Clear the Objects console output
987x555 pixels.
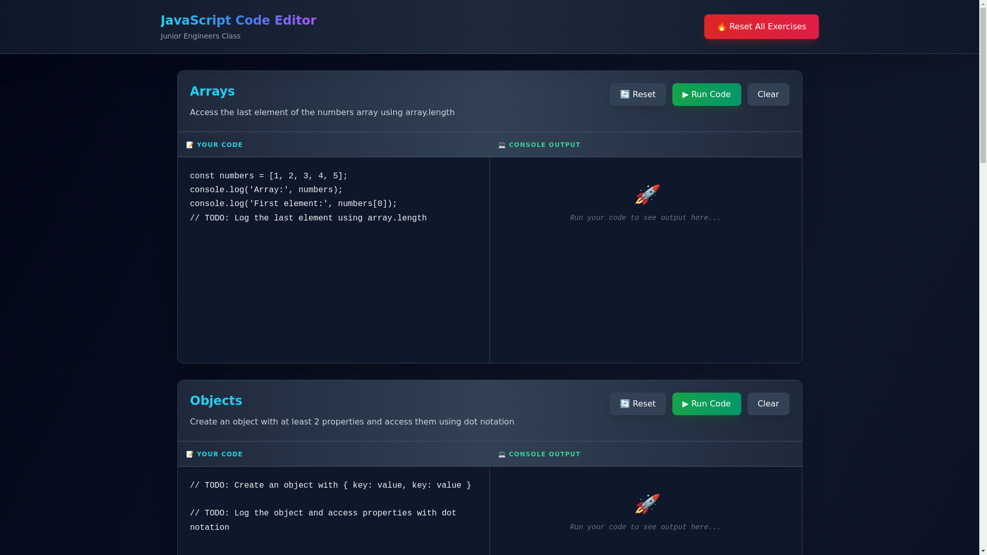[x=768, y=404]
